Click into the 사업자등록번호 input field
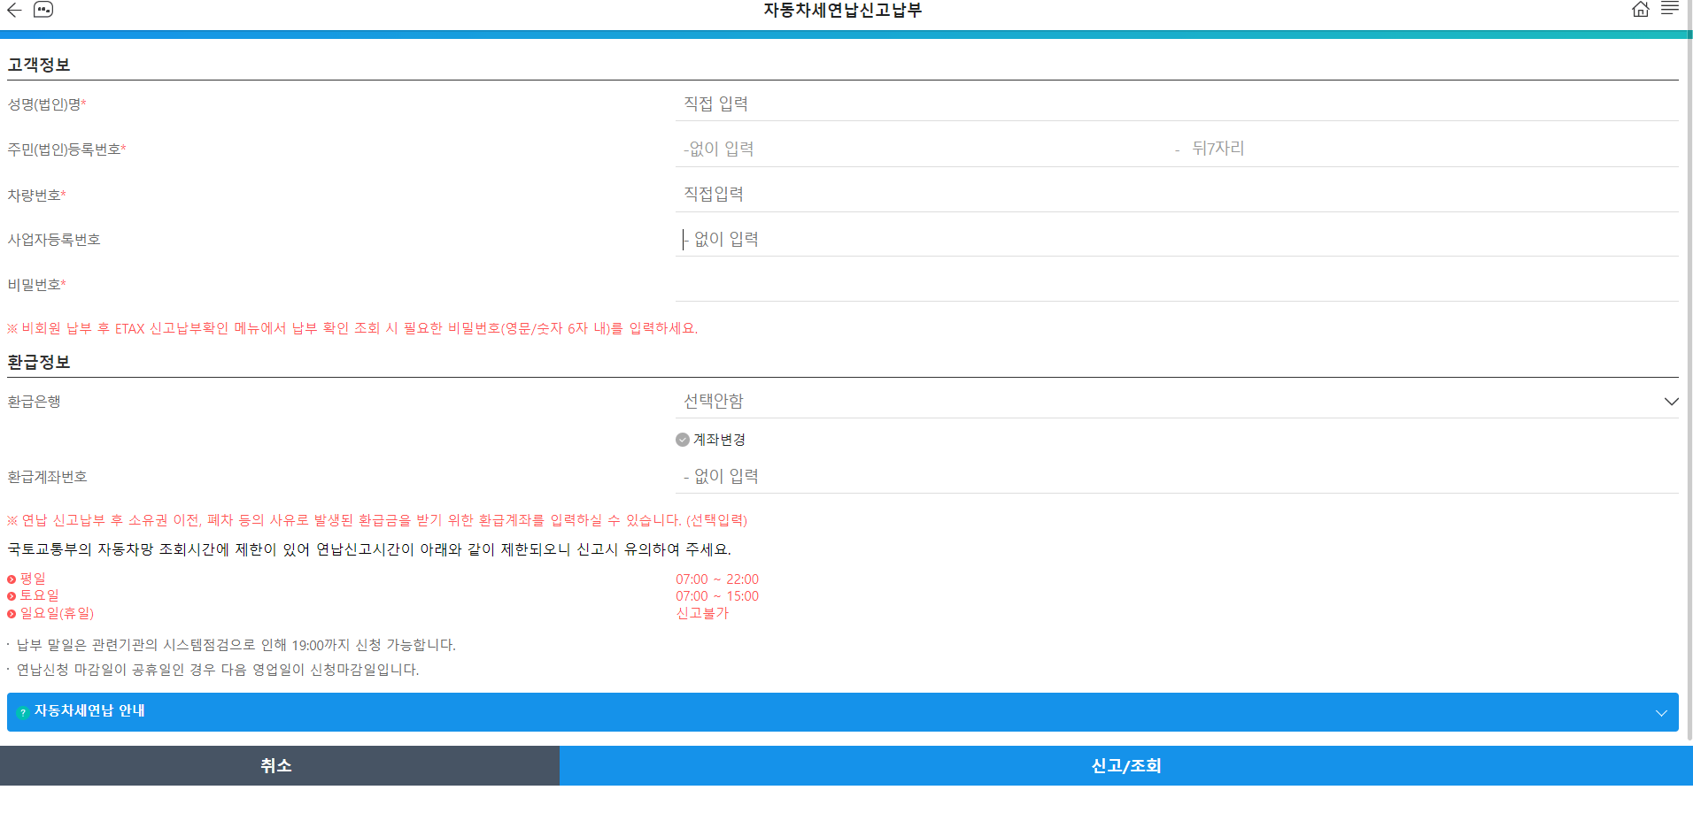This screenshot has width=1693, height=813. pos(1177,240)
